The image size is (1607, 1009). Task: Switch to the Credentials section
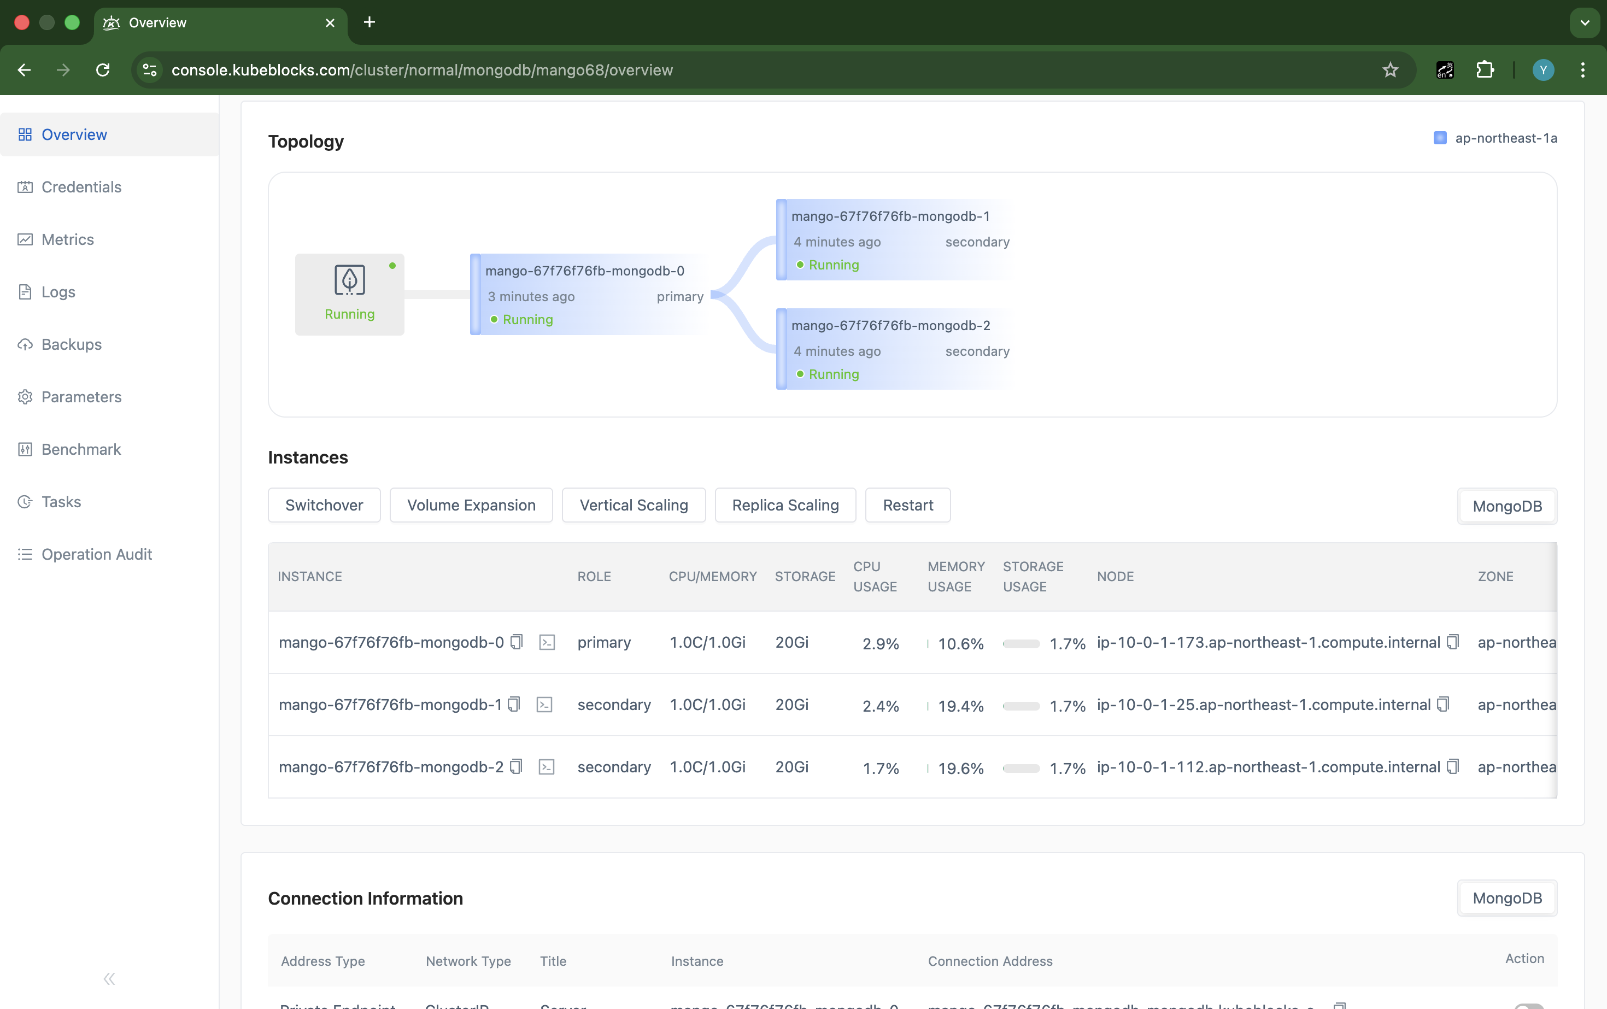tap(81, 187)
